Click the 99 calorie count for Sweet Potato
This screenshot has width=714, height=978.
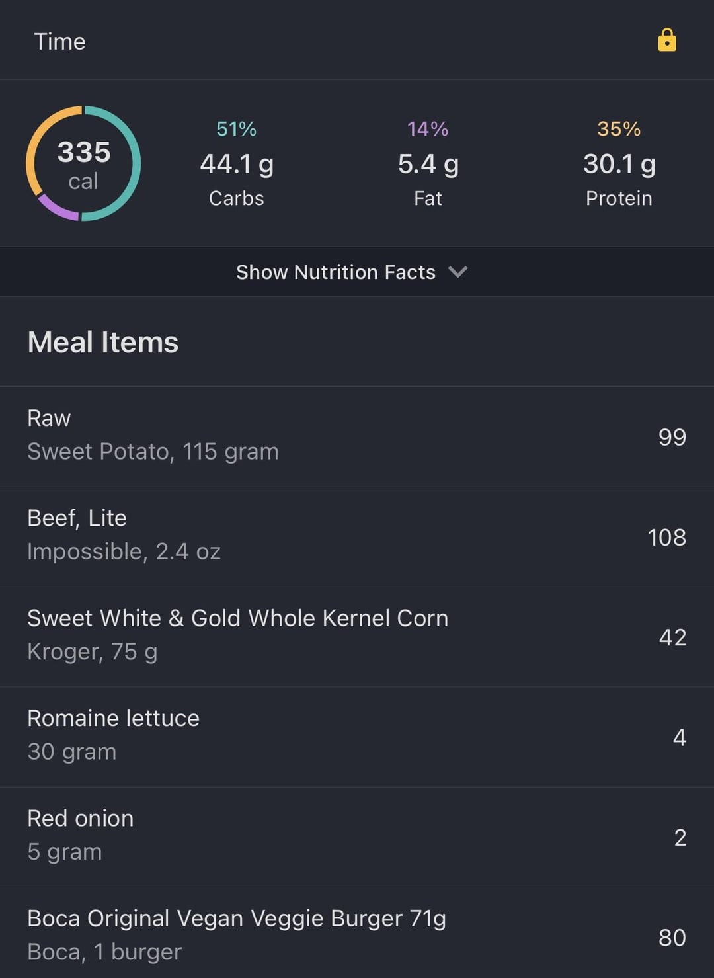672,437
